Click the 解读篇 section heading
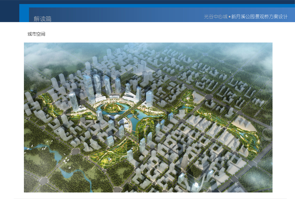Viewport: 295px width, 208px height. pyautogui.click(x=43, y=19)
